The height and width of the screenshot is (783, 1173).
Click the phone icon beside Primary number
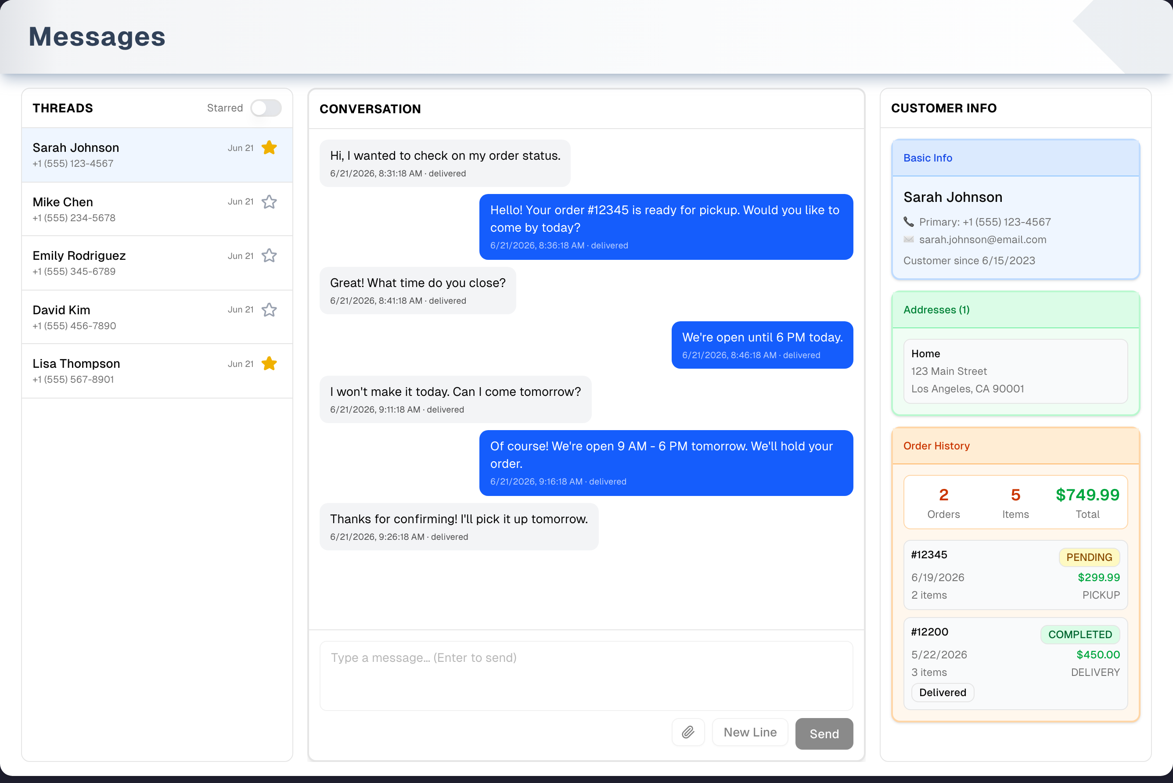click(908, 221)
